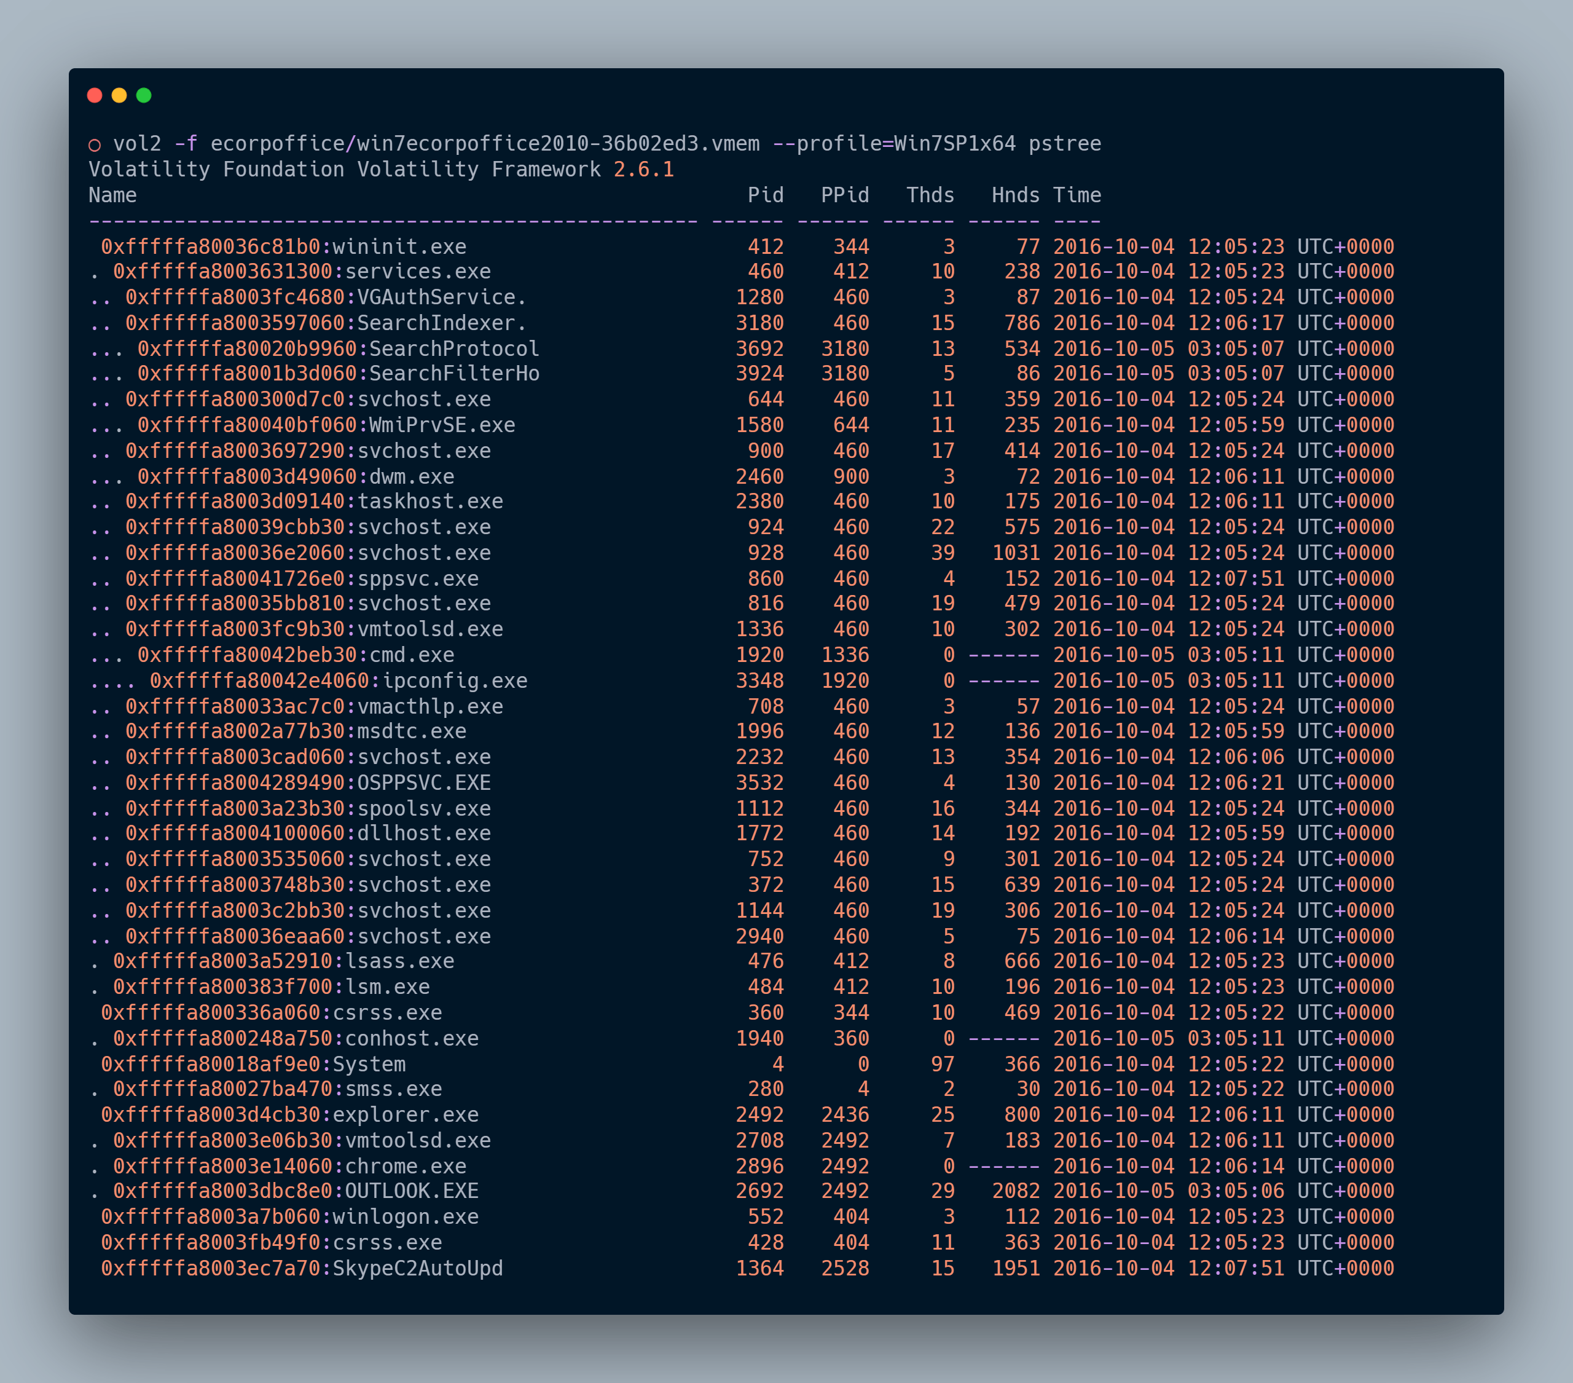Click the SearchIndexer. process name
Image resolution: width=1573 pixels, height=1383 pixels.
pos(442,323)
